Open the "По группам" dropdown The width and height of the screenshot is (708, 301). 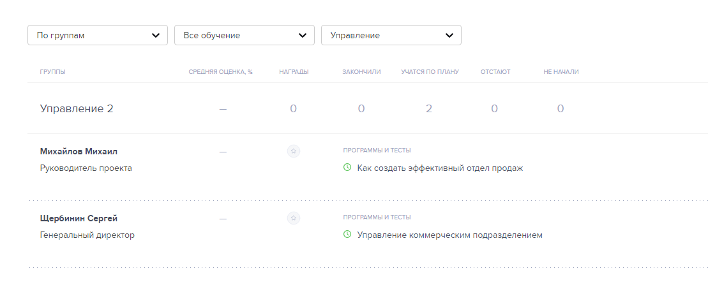coord(97,35)
